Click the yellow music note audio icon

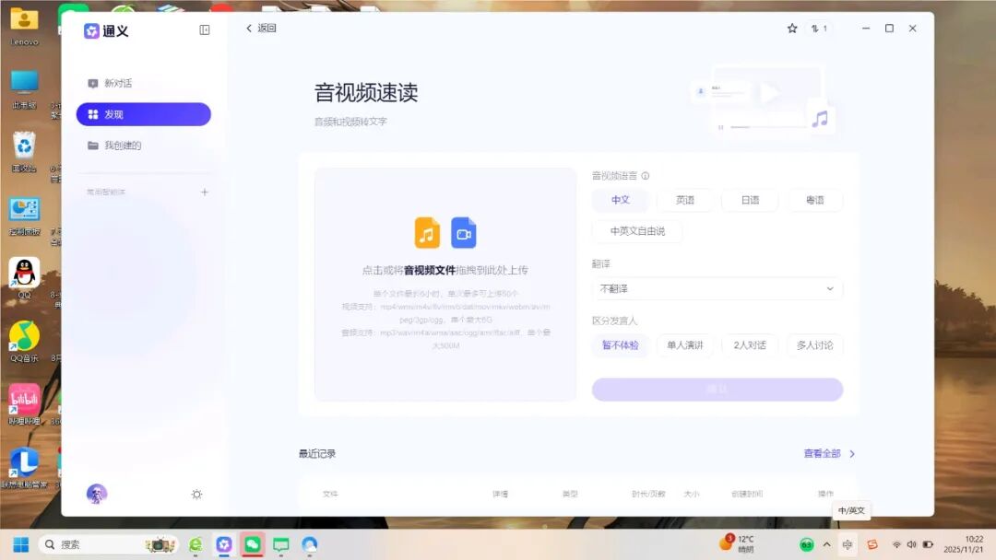[427, 232]
